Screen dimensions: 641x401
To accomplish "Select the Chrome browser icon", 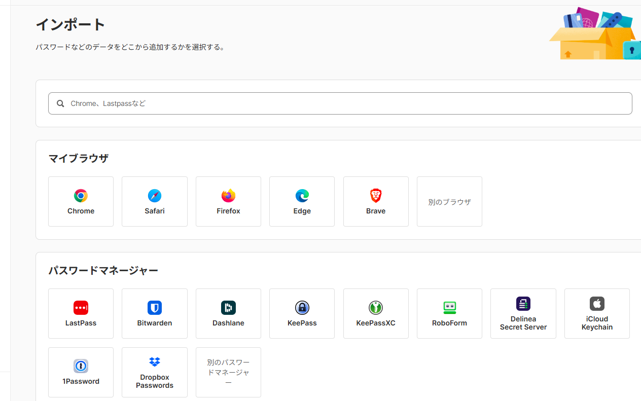I will [81, 196].
